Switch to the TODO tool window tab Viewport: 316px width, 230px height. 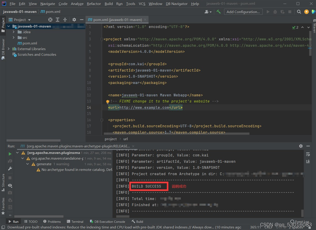(31, 221)
